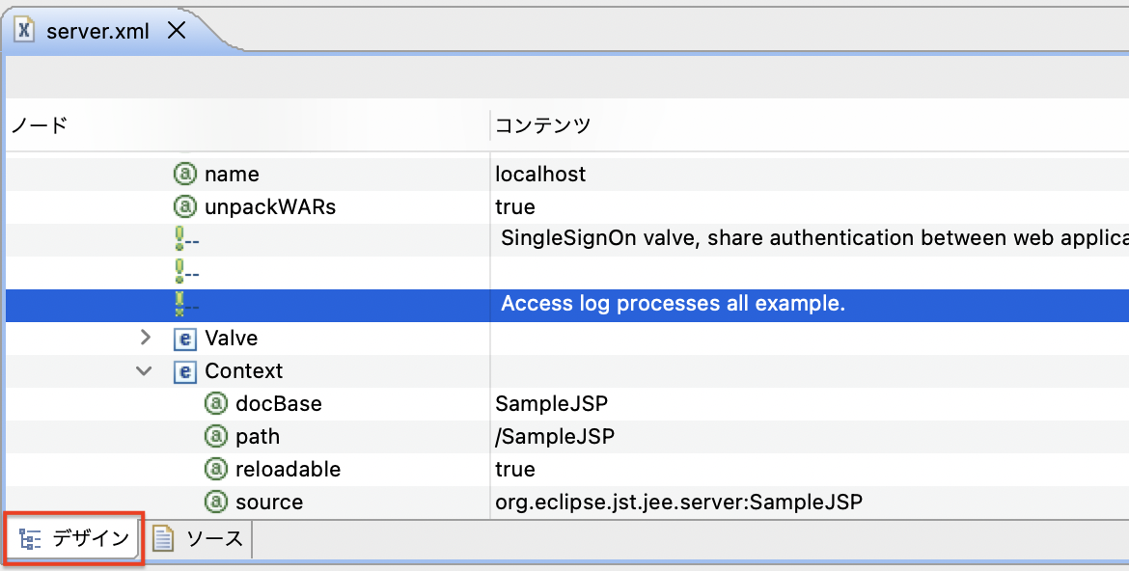
Task: Switch to the ソース tab
Action: click(198, 538)
